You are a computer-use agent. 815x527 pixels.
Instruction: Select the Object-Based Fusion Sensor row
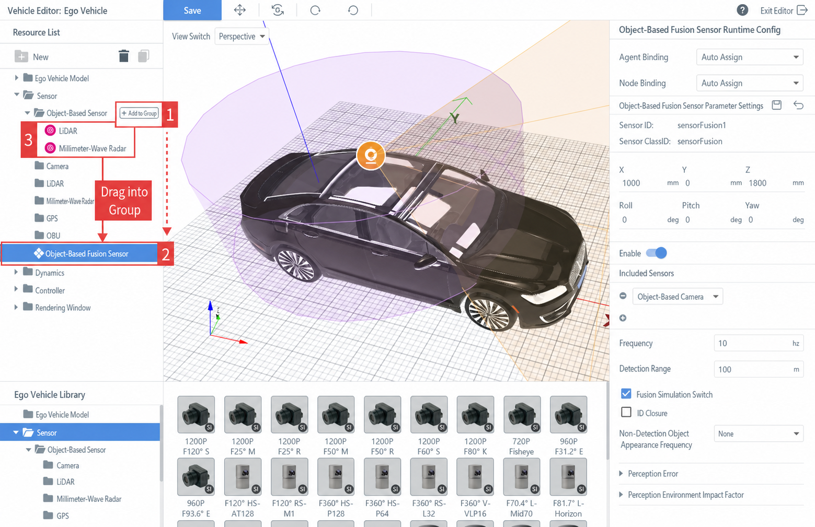[79, 254]
